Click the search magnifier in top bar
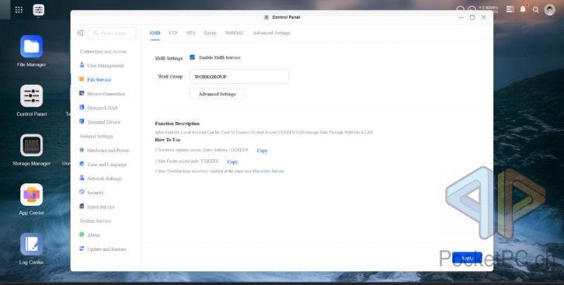The width and height of the screenshot is (564, 285). 536,9
